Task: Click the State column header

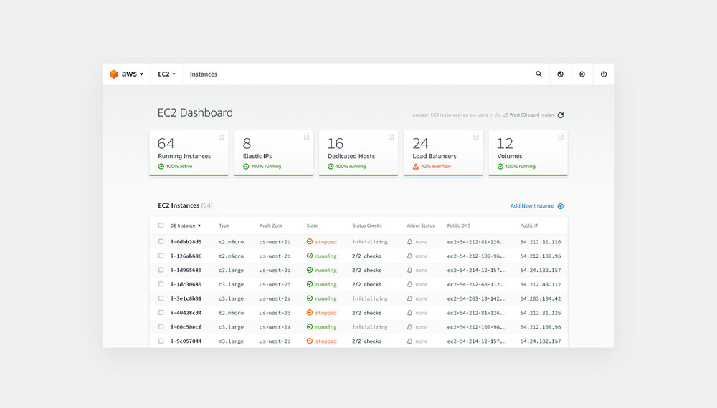Action: point(312,225)
